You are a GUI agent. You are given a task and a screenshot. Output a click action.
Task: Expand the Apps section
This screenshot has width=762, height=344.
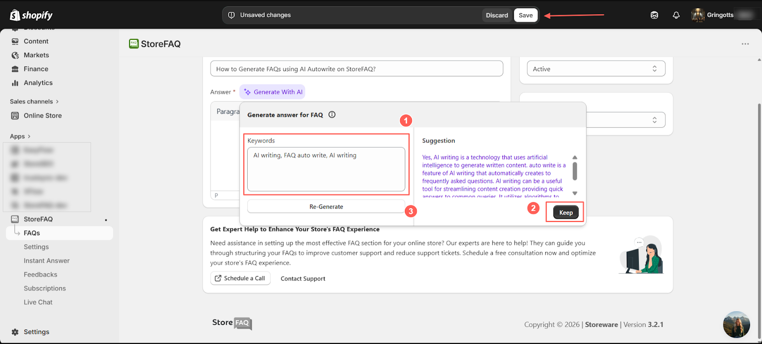(20, 136)
